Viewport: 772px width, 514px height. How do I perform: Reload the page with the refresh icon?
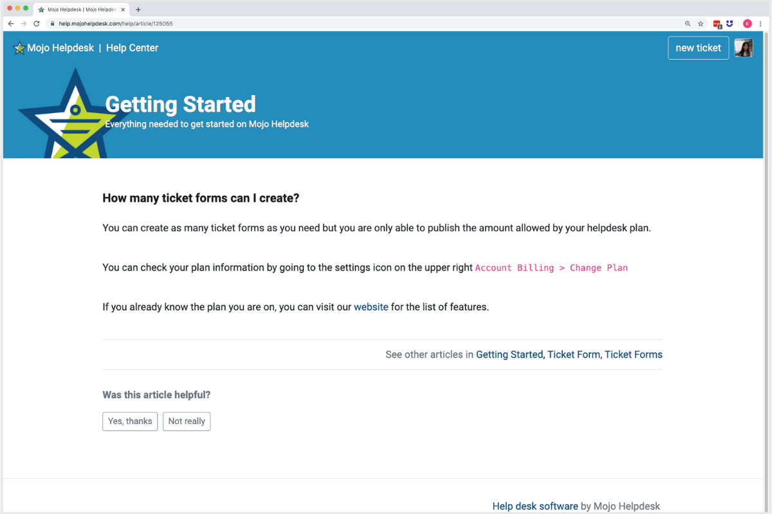pyautogui.click(x=36, y=24)
